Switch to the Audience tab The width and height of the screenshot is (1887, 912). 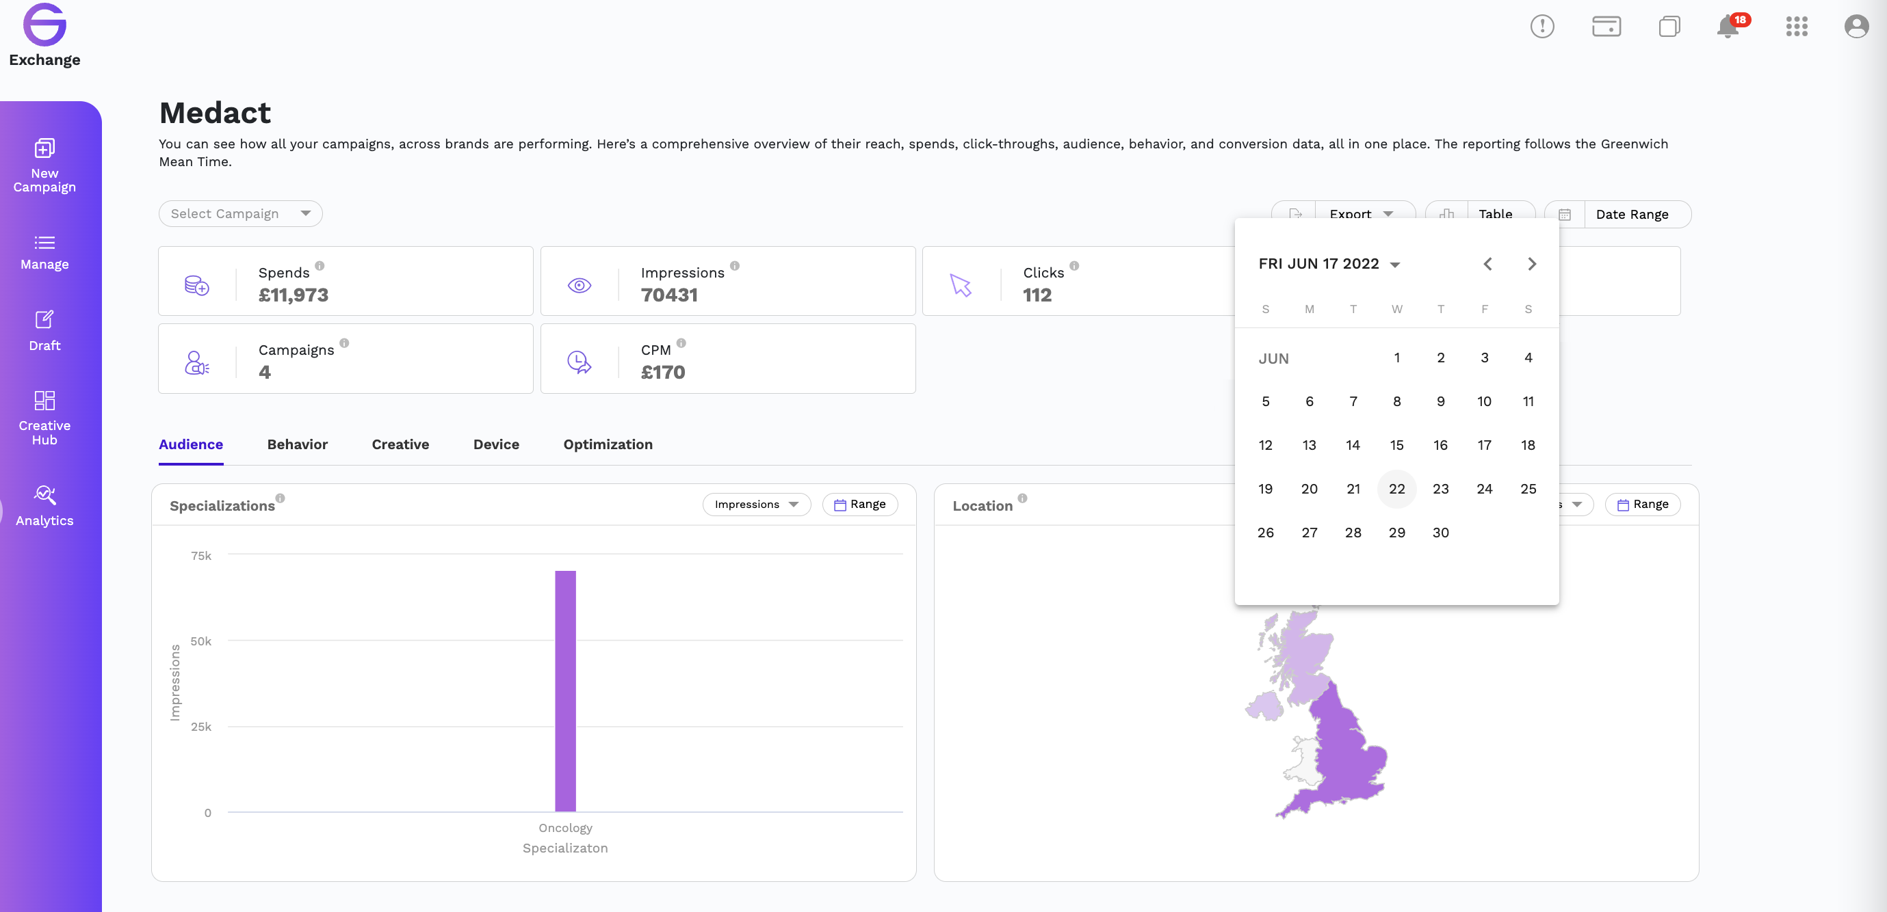[x=190, y=445]
